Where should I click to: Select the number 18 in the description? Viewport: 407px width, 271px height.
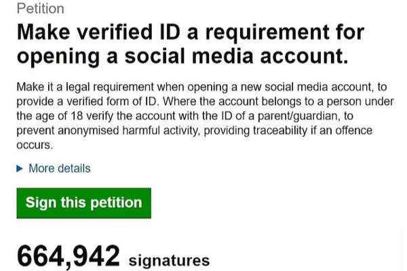pos(77,116)
